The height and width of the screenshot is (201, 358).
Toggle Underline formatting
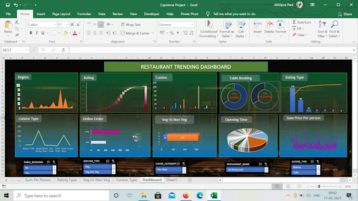coord(43,33)
